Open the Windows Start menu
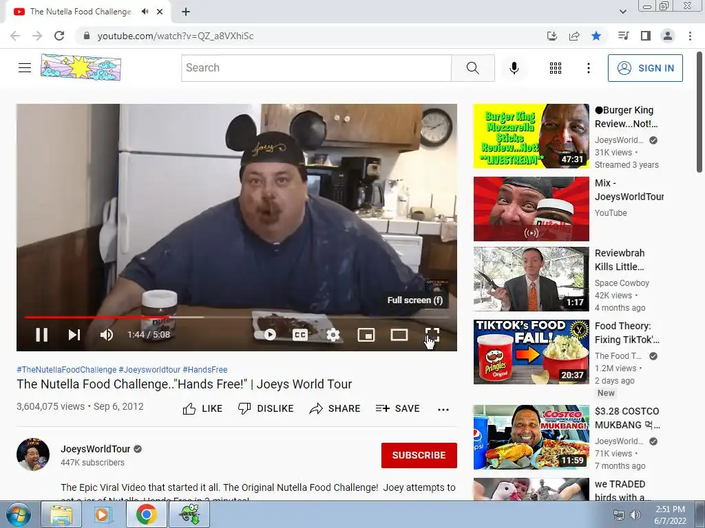 [19, 514]
